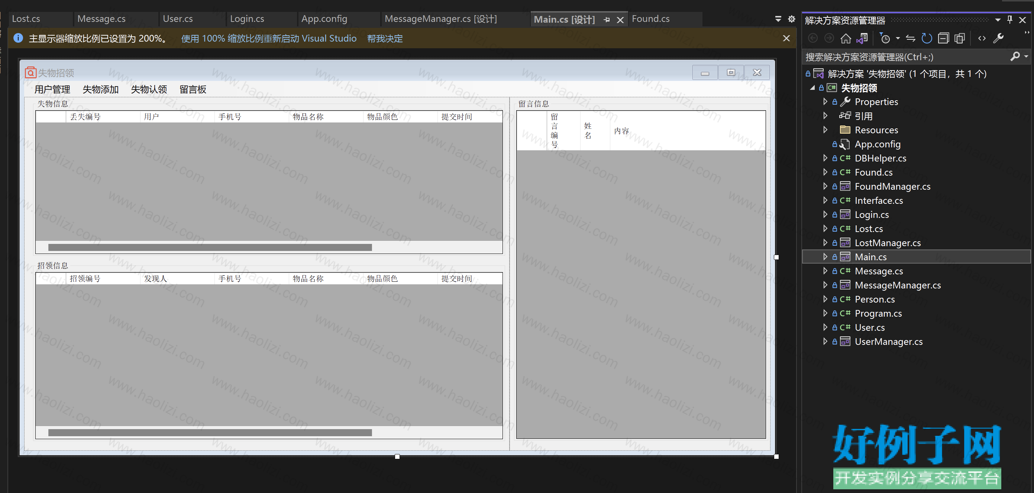Viewport: 1034px width, 493px height.
Task: Expand the FoundManager.cs node
Action: click(x=825, y=186)
